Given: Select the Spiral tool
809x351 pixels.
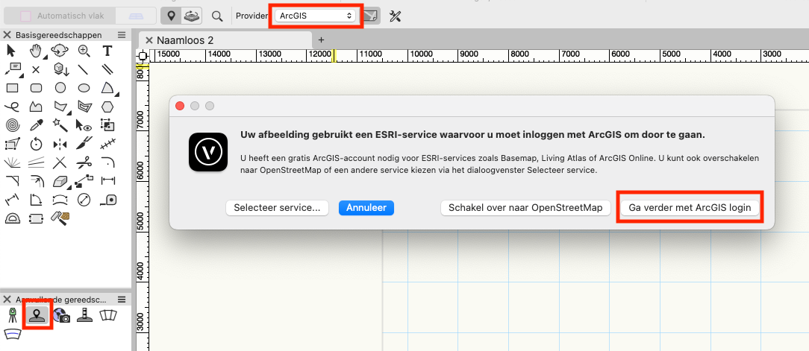Looking at the screenshot, I should [x=12, y=124].
